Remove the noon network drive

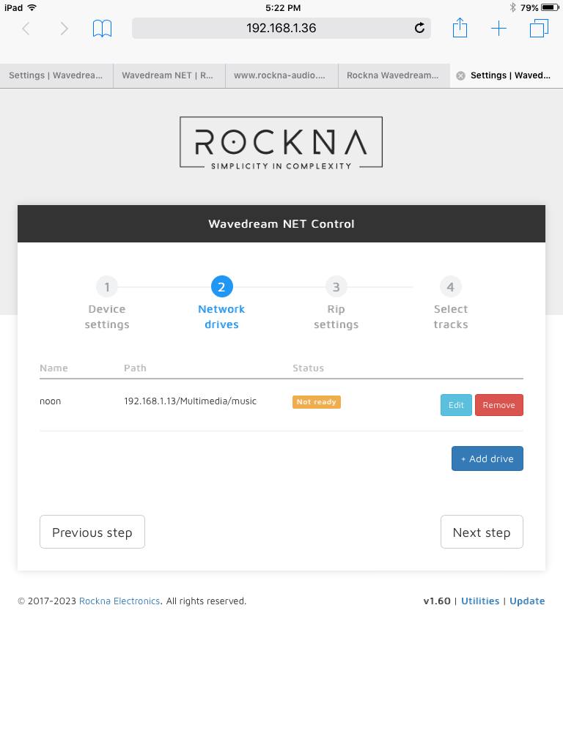pos(498,405)
